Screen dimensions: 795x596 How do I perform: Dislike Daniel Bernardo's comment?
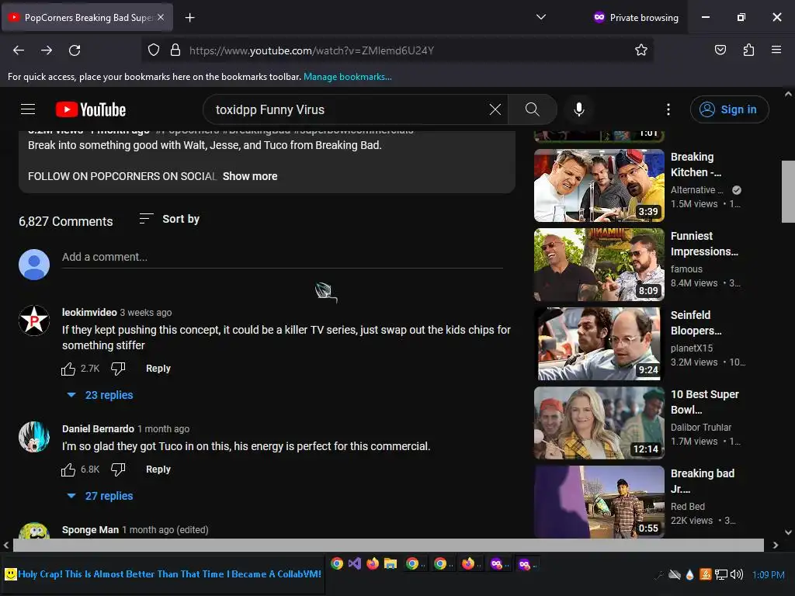[118, 470]
